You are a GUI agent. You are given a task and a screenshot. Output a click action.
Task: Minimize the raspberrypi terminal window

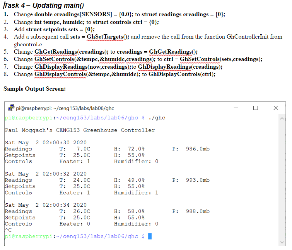pyautogui.click(x=236, y=108)
